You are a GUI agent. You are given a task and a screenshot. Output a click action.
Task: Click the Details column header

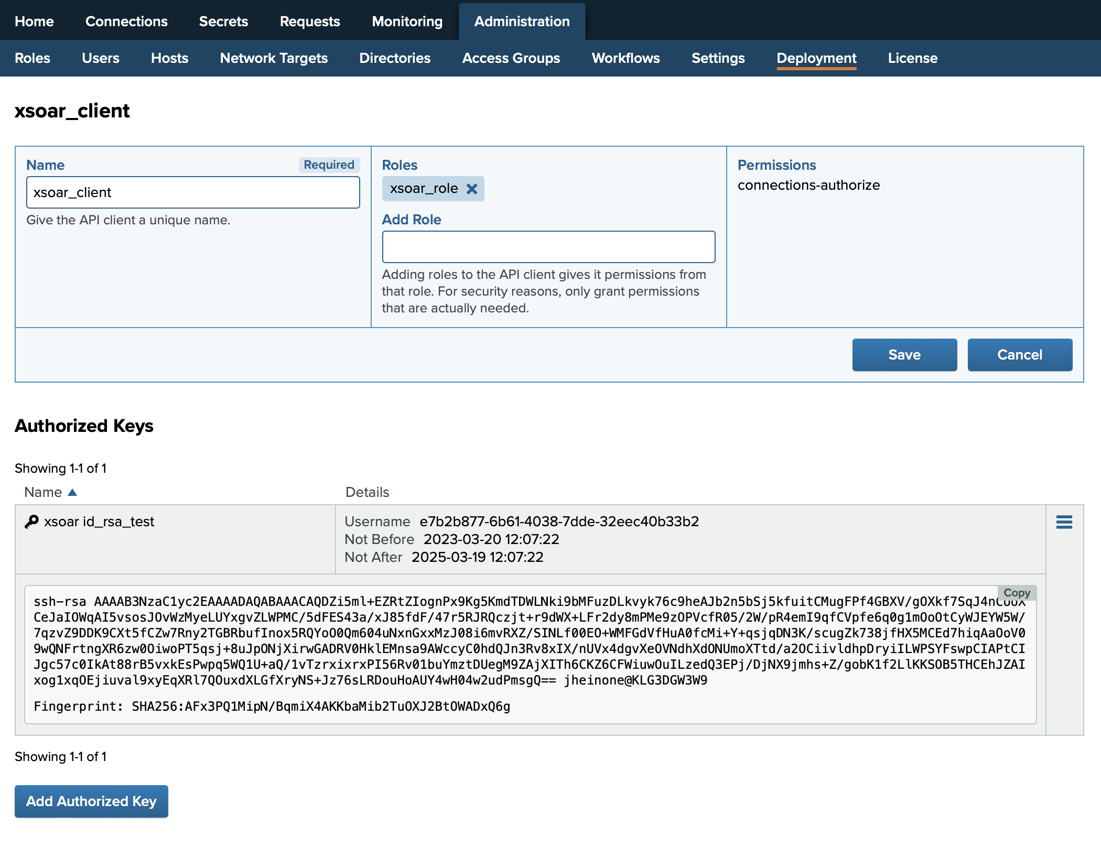(367, 492)
